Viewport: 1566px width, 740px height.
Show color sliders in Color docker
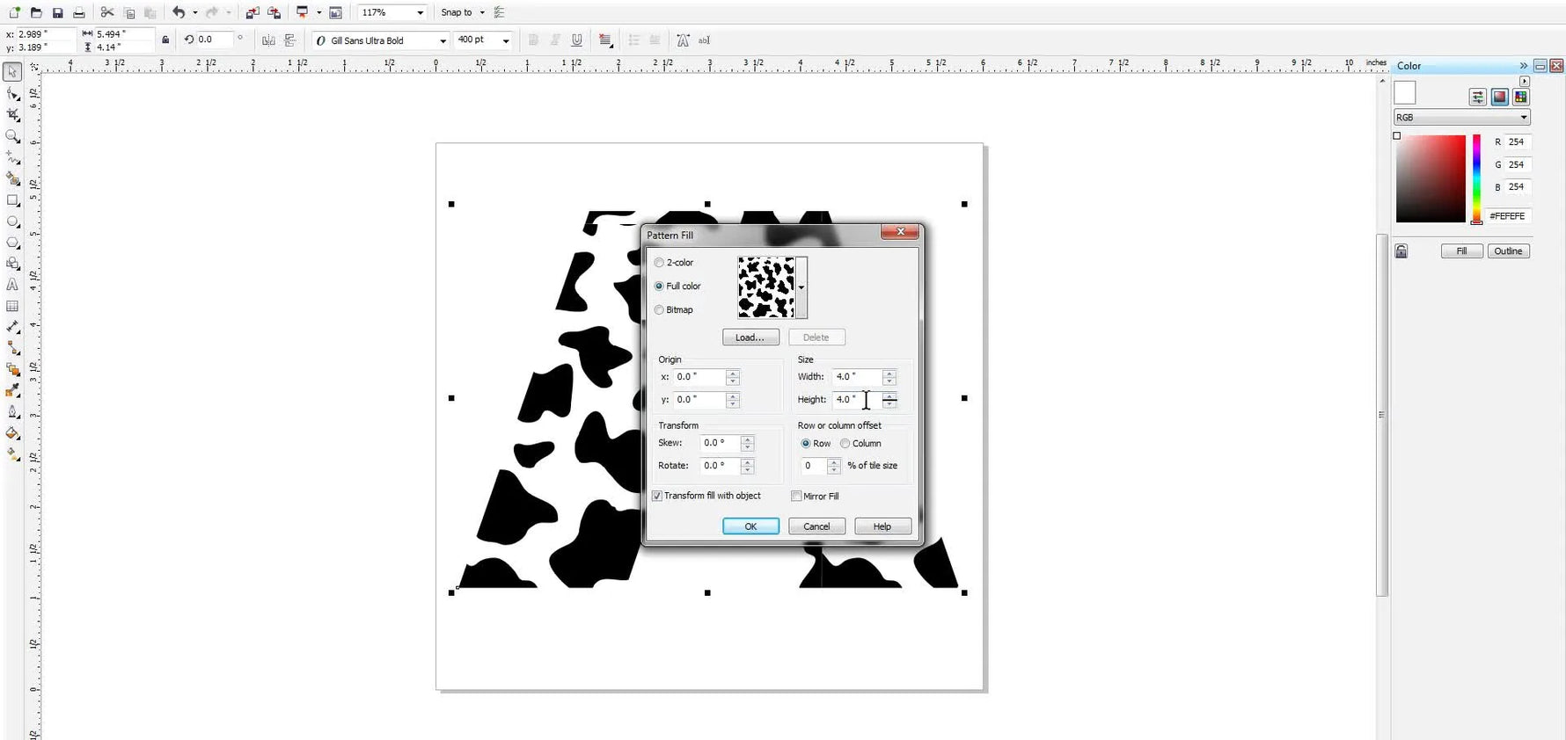pos(1477,97)
